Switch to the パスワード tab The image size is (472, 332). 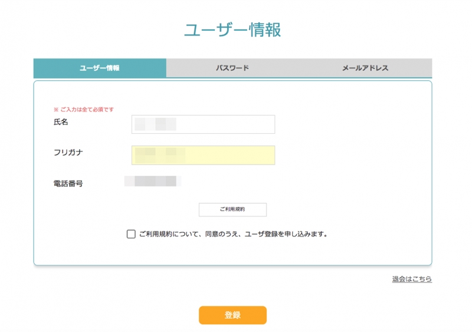(x=232, y=68)
